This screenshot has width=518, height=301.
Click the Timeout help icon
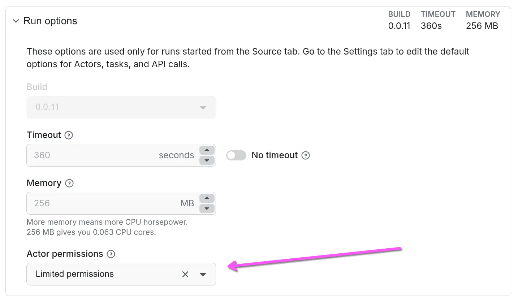click(x=69, y=135)
